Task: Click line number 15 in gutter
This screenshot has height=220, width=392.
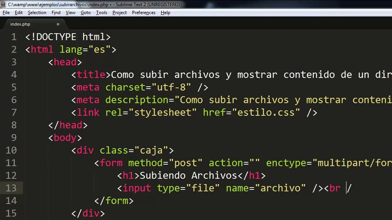Action: point(11,213)
